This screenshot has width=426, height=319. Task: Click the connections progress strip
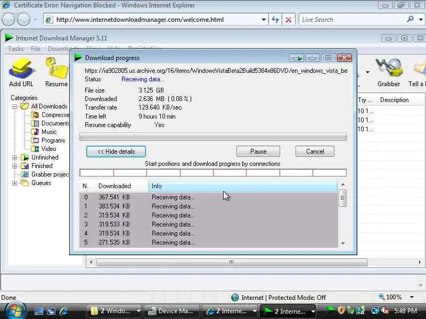(x=213, y=172)
